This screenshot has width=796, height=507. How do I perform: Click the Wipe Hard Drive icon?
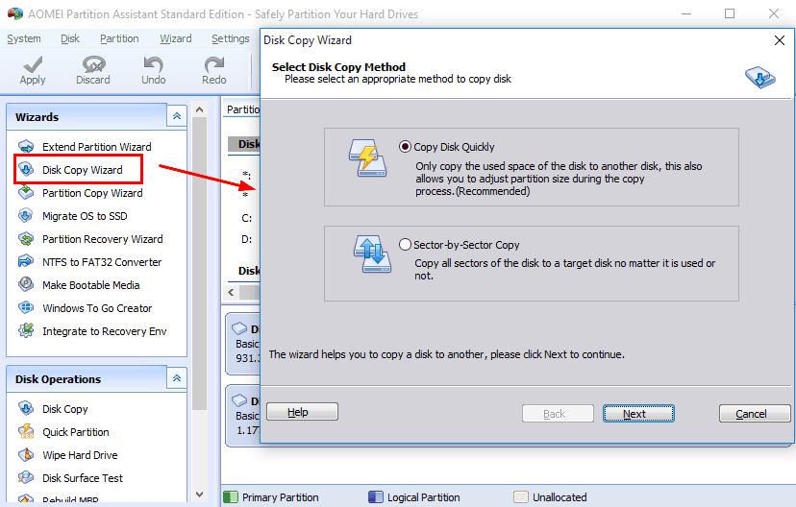coord(26,455)
